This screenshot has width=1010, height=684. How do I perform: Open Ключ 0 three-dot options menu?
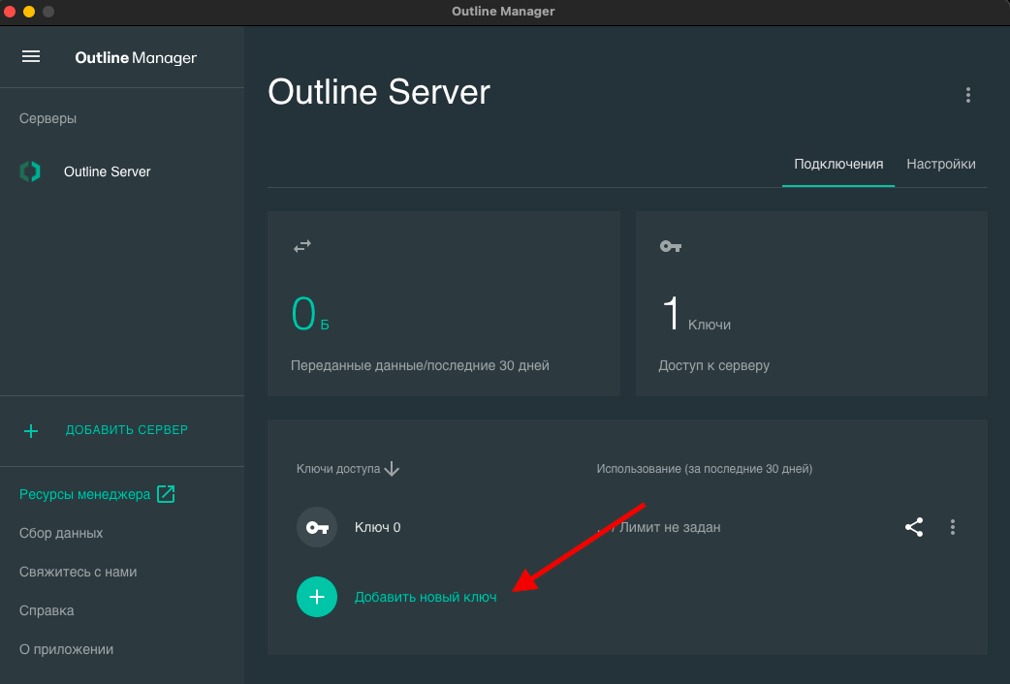[x=953, y=527]
